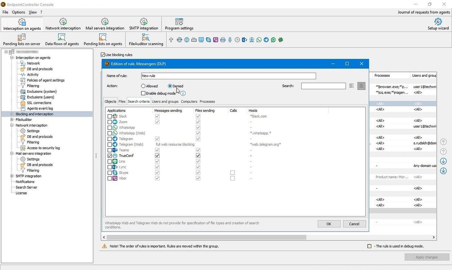Open Pending lists on agents
The image size is (452, 270).
click(103, 40)
